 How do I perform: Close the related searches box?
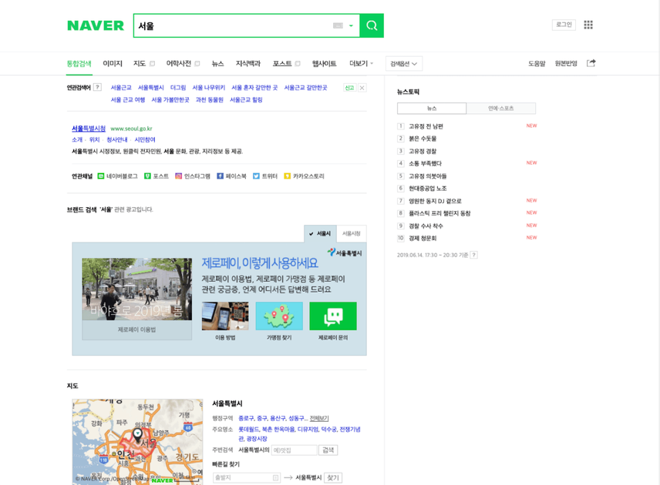(x=362, y=88)
